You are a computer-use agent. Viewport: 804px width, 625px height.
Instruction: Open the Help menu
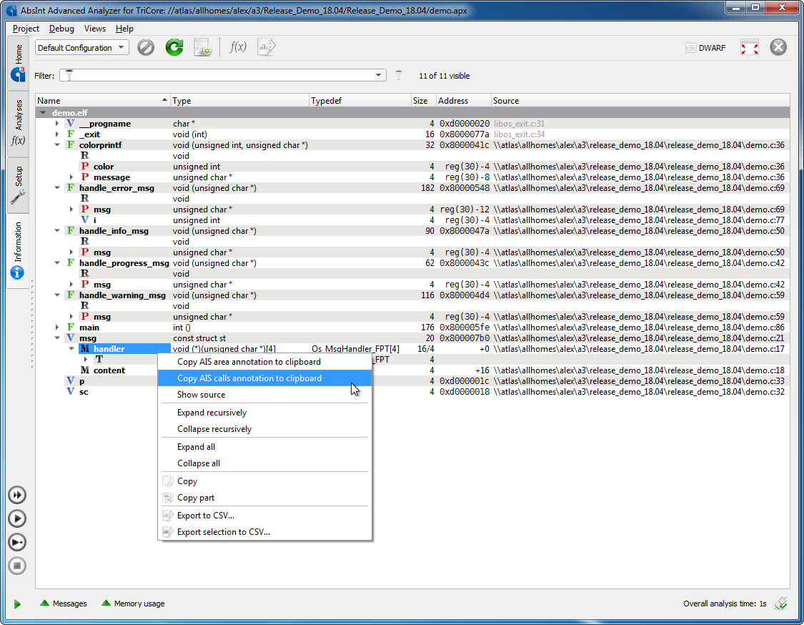124,29
